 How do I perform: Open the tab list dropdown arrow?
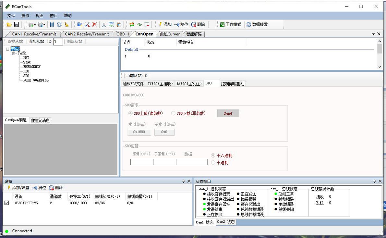tap(373, 34)
